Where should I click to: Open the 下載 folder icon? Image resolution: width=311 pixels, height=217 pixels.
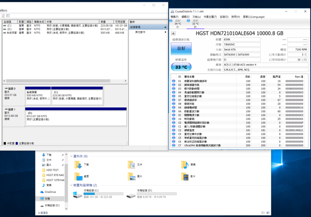pos(78,165)
